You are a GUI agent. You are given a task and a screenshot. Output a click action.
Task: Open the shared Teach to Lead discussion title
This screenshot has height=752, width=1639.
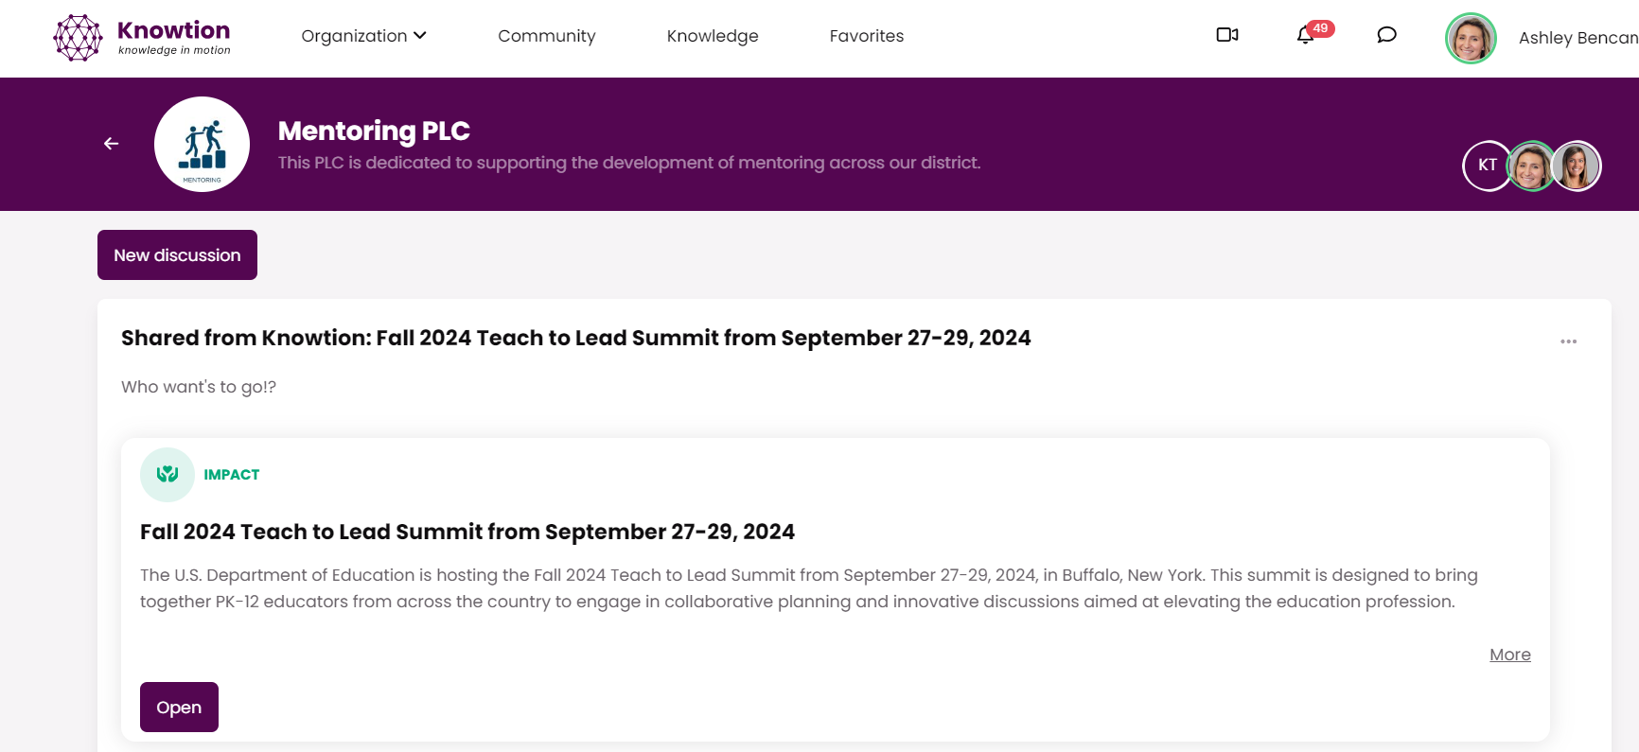(575, 339)
